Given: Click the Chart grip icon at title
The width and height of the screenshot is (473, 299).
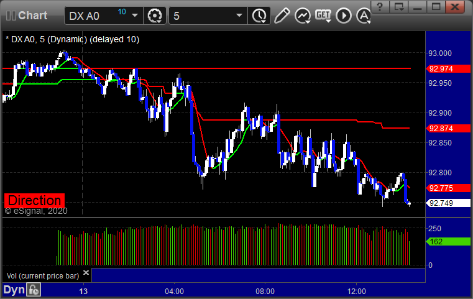Looking at the screenshot, I should pos(11,16).
